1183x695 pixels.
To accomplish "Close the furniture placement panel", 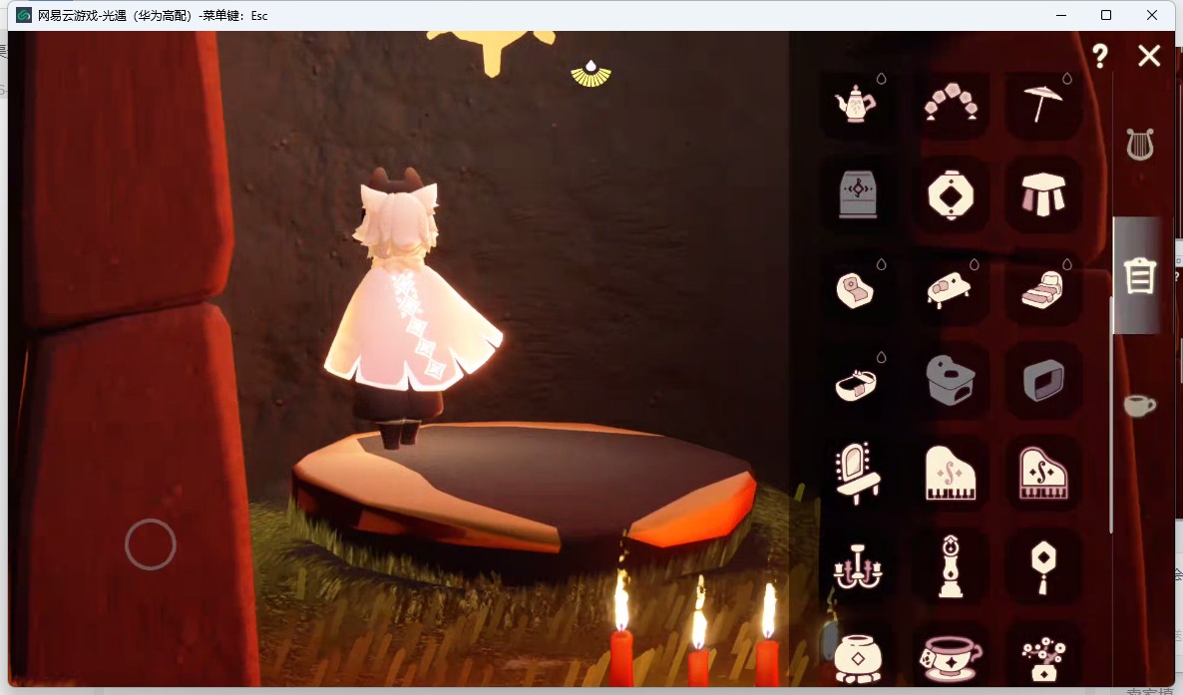I will (x=1149, y=56).
